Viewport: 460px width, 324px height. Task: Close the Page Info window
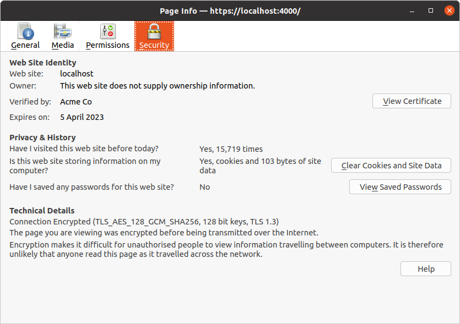(448, 10)
